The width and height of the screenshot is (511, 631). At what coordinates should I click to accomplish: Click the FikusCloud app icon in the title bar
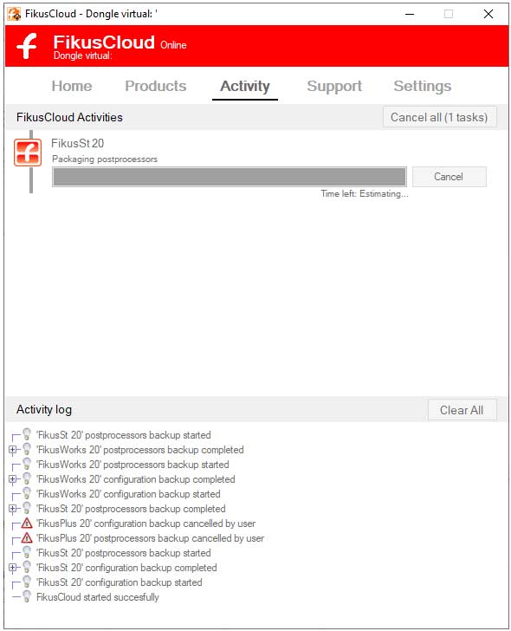(14, 14)
